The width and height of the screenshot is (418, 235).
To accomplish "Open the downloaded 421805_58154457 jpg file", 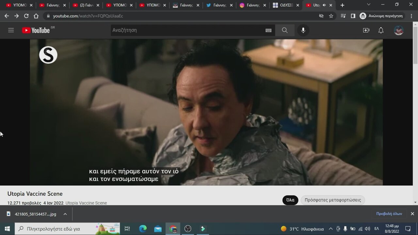I will tap(35, 214).
